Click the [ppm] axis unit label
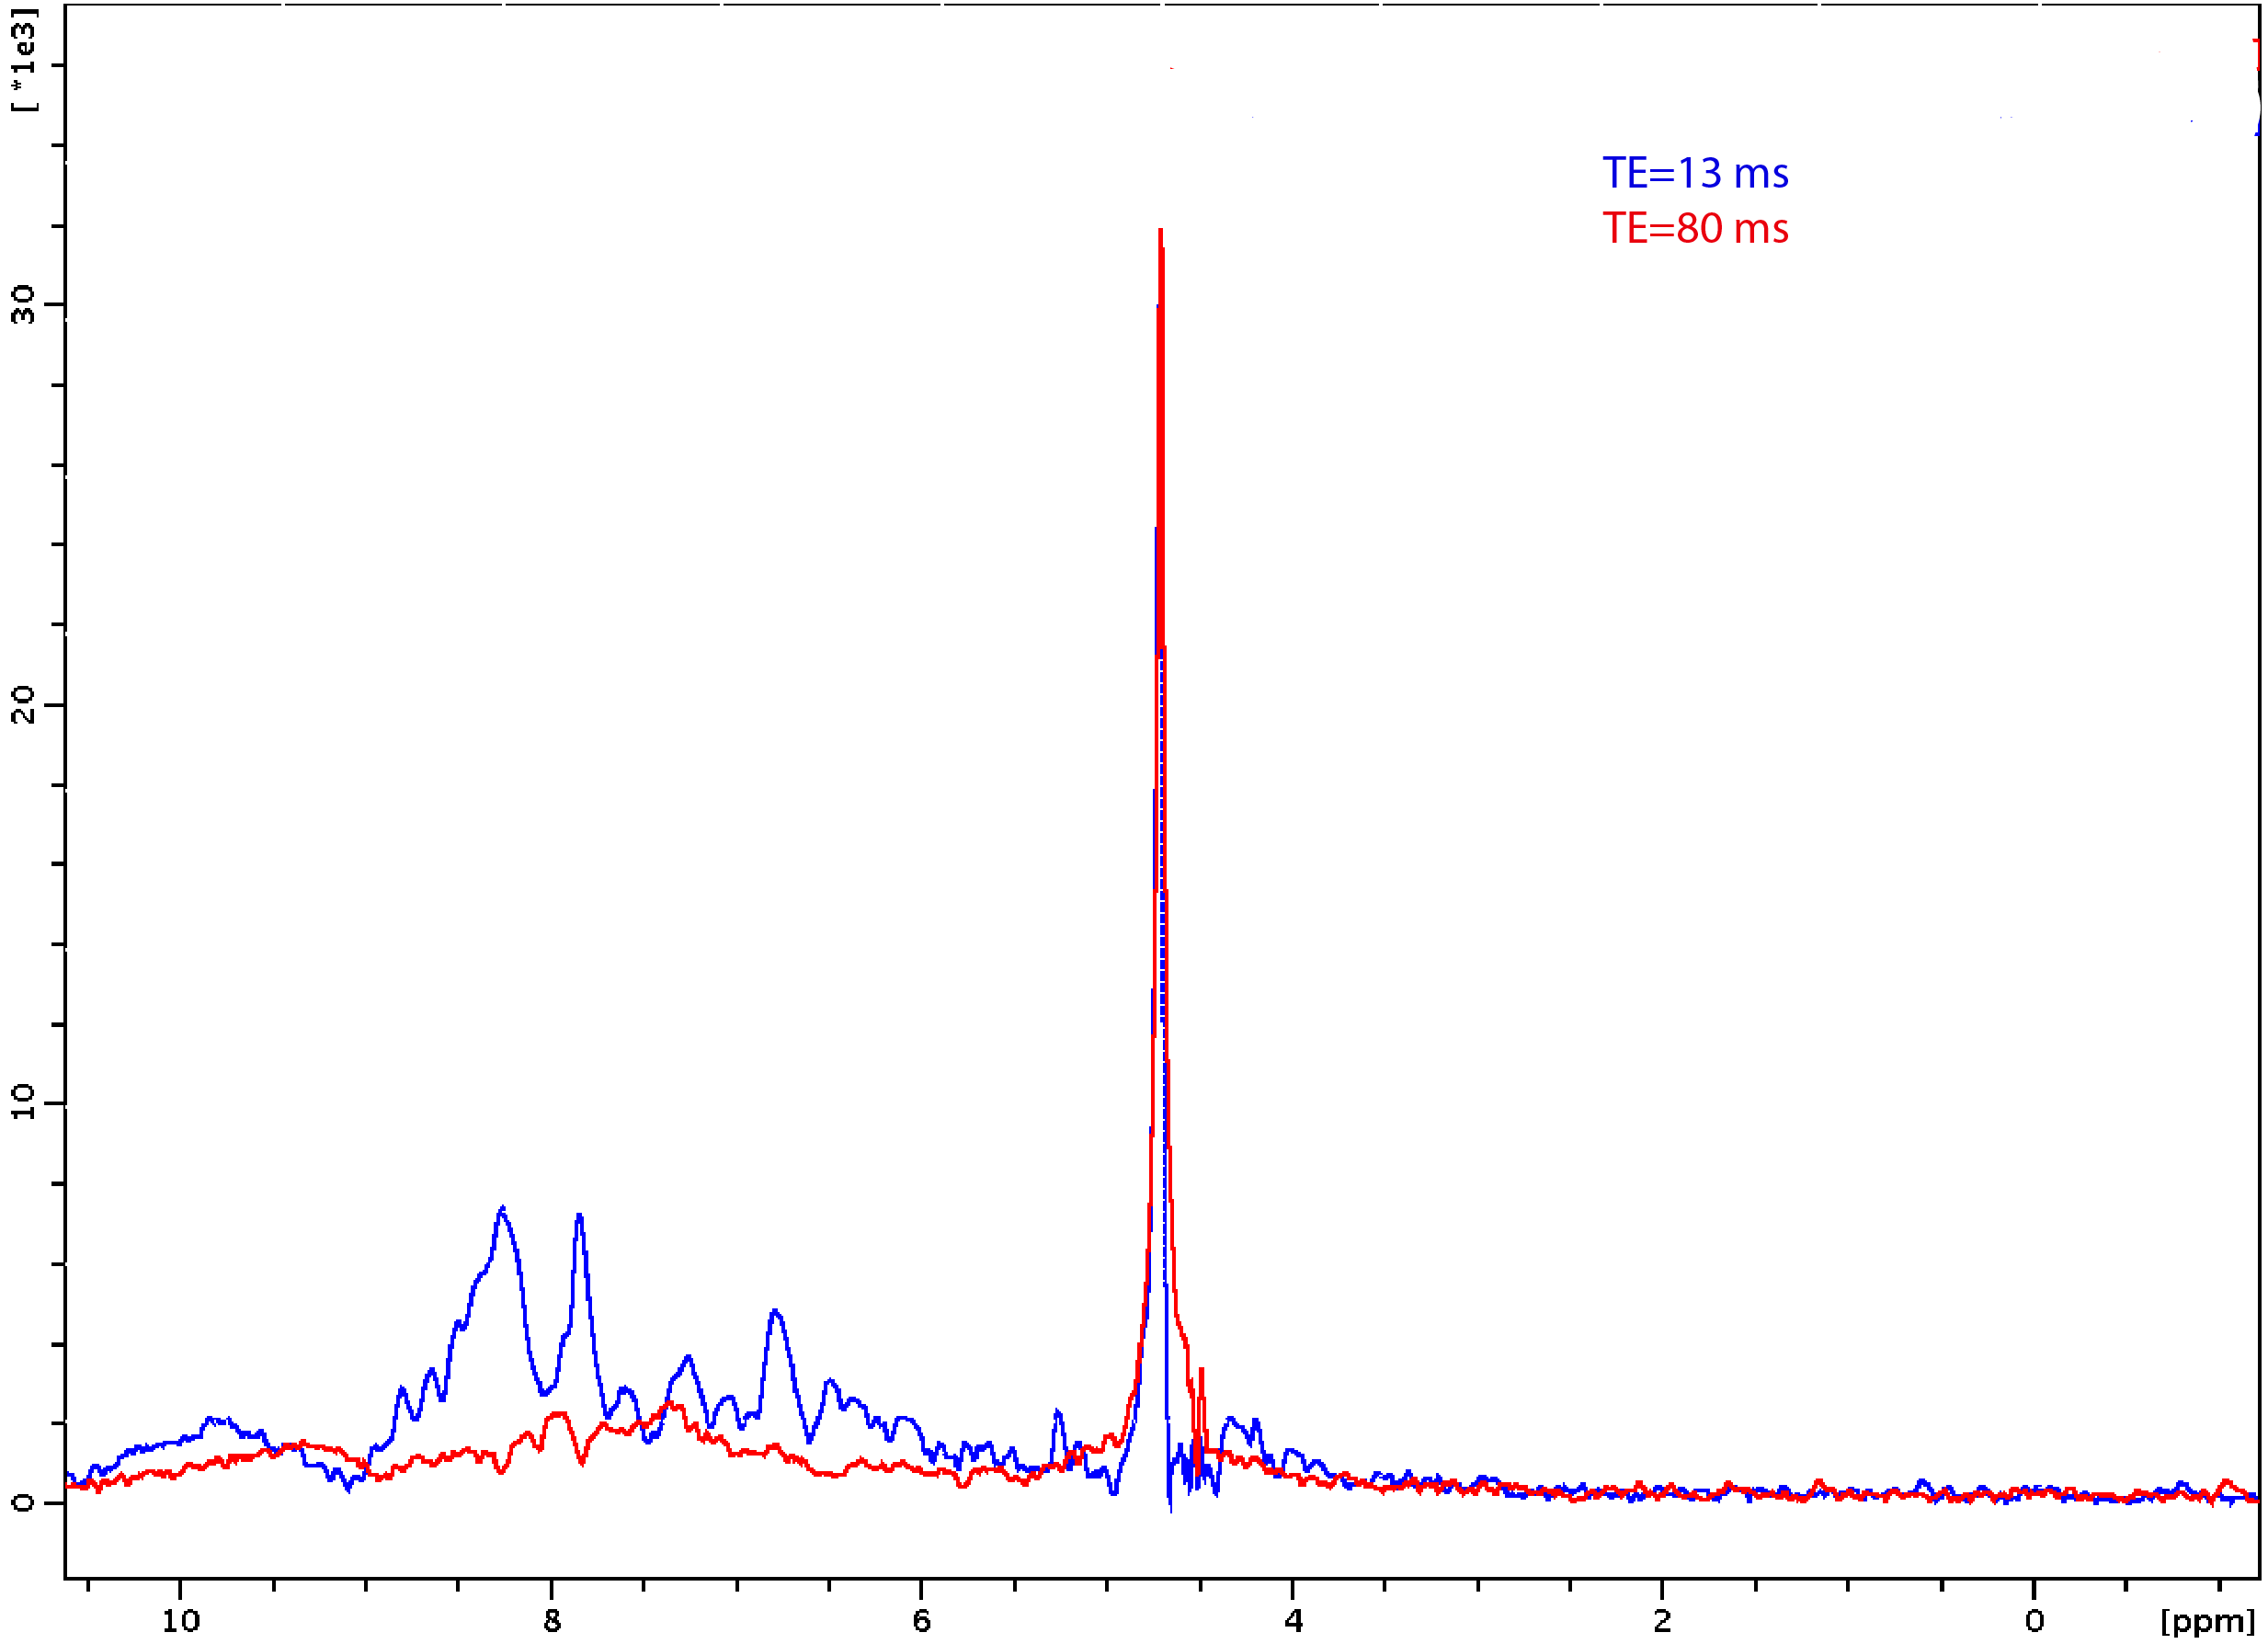Screen dimensions: 2268x1644 (x=2207, y=1621)
